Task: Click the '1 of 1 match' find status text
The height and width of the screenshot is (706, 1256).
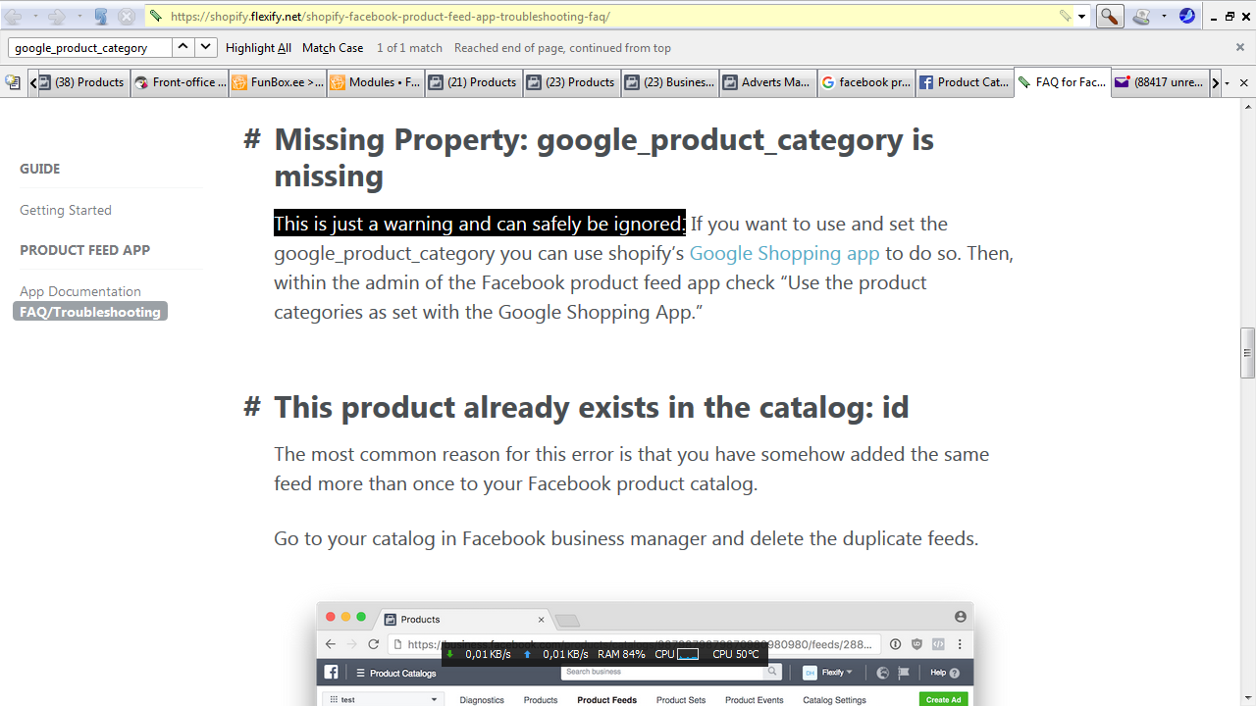Action: pos(409,47)
